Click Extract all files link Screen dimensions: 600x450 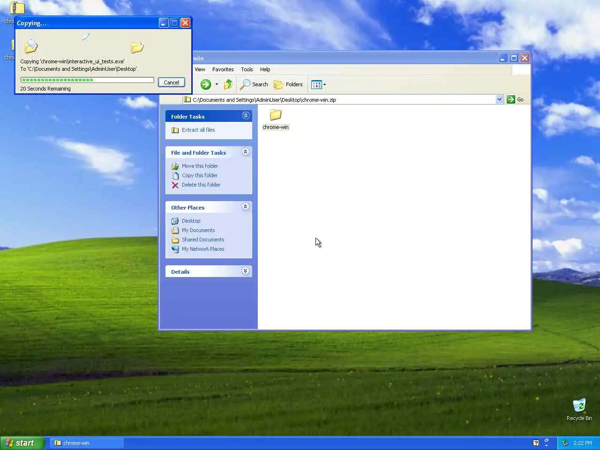tap(198, 130)
